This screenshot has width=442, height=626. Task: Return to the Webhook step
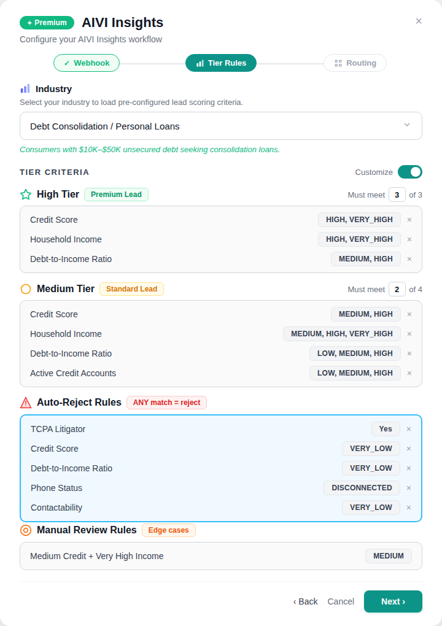[87, 63]
